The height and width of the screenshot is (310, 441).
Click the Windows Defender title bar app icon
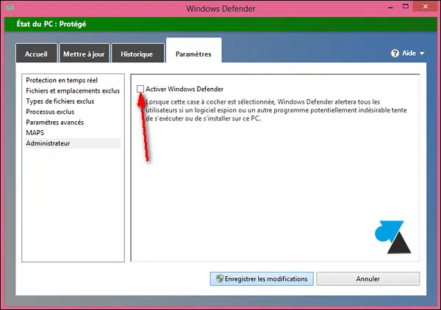pyautogui.click(x=10, y=7)
